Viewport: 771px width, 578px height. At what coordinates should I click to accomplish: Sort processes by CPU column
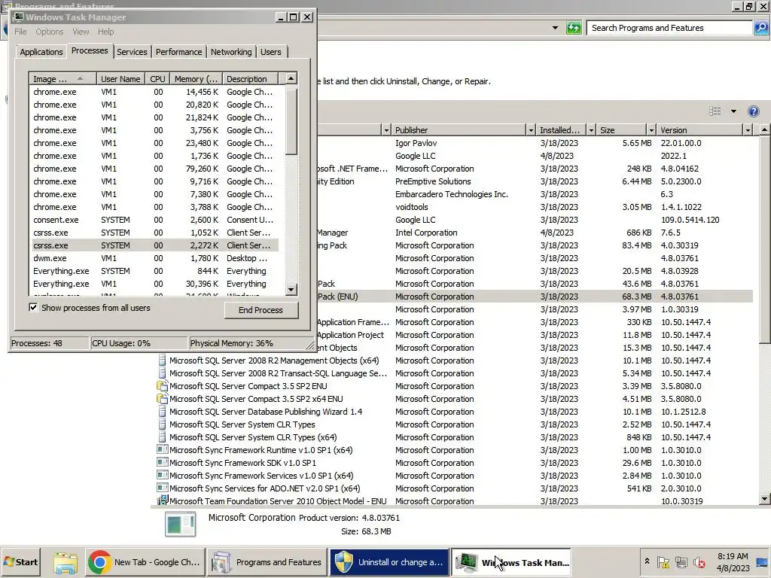pyautogui.click(x=157, y=79)
